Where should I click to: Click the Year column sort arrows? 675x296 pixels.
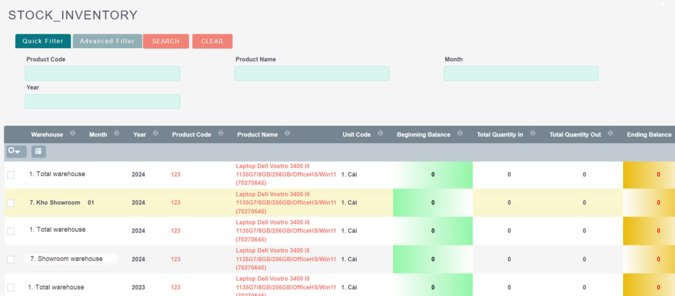(x=156, y=134)
